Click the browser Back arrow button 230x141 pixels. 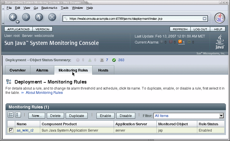point(13,17)
